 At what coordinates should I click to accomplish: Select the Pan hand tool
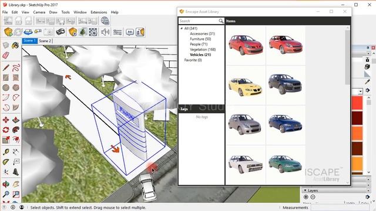point(16,184)
